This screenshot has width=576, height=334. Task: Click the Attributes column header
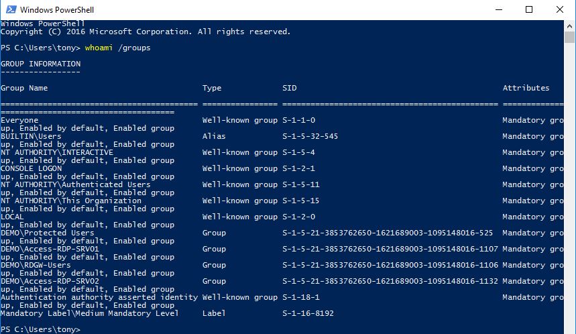coord(526,88)
